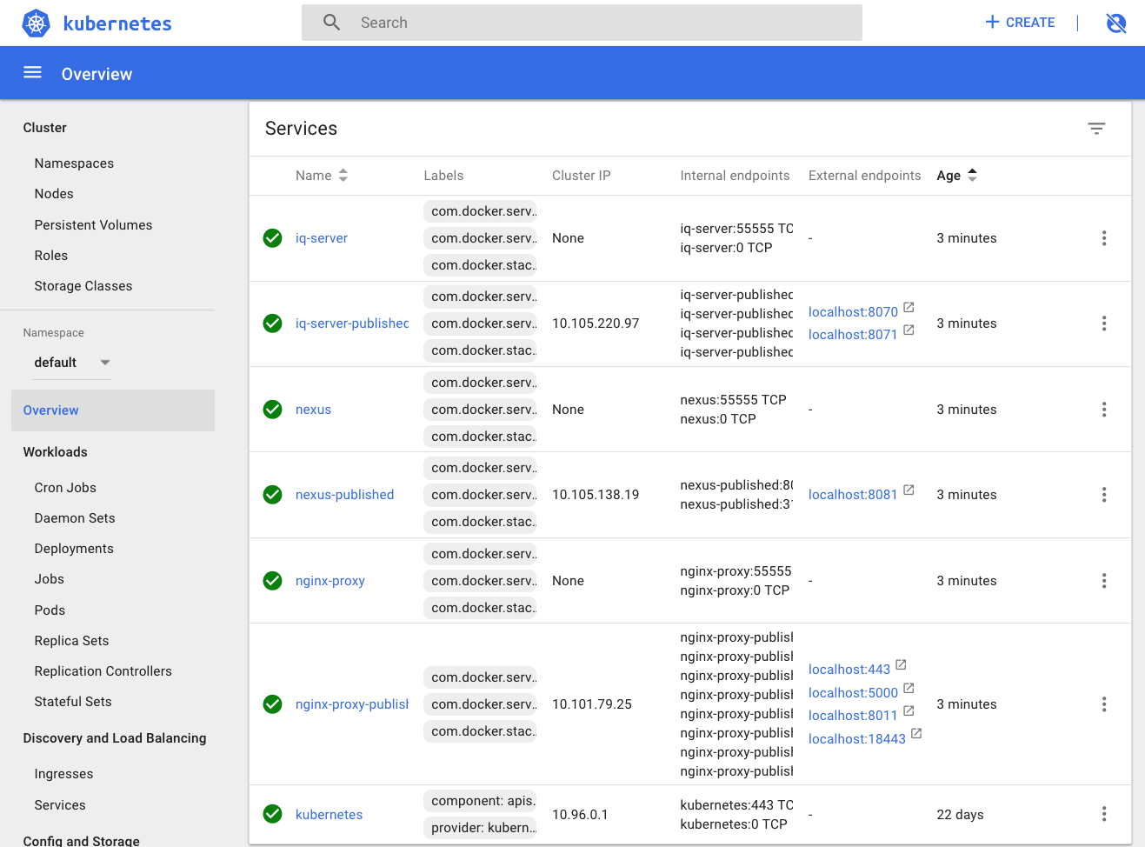Click external link icon beside localhost:8081
The image size is (1145, 847).
tap(909, 490)
